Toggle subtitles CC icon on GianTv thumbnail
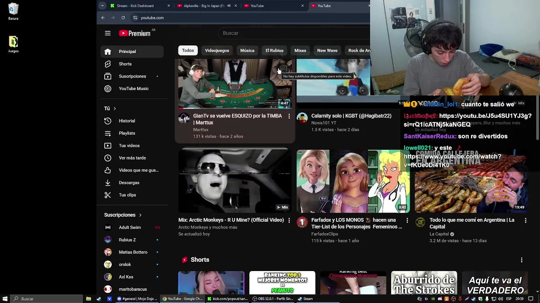 click(283, 69)
